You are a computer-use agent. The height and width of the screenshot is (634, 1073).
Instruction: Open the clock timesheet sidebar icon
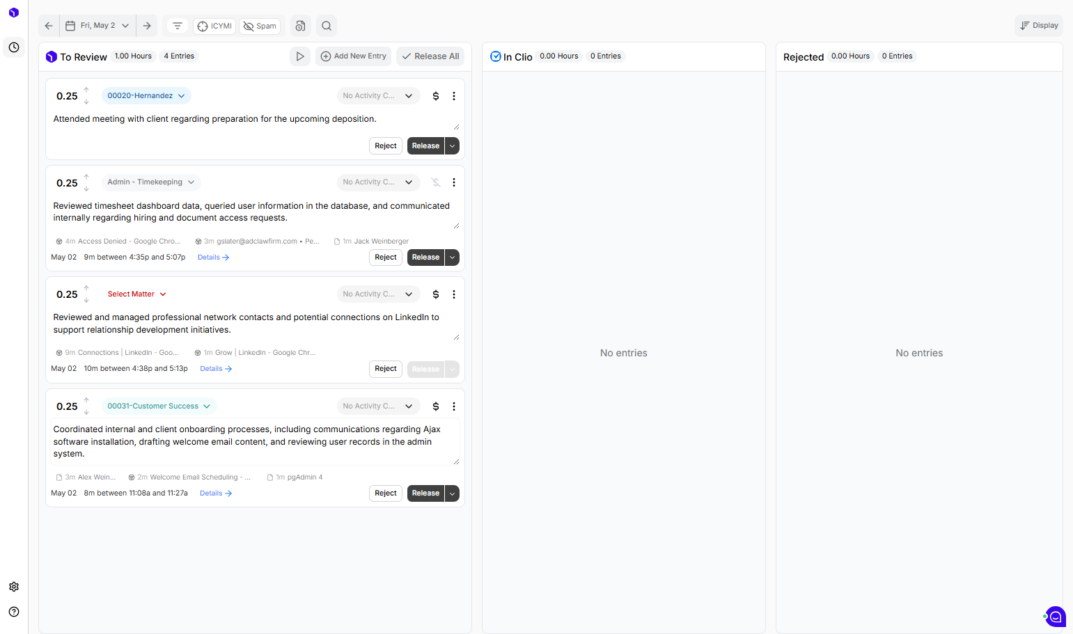(x=14, y=47)
